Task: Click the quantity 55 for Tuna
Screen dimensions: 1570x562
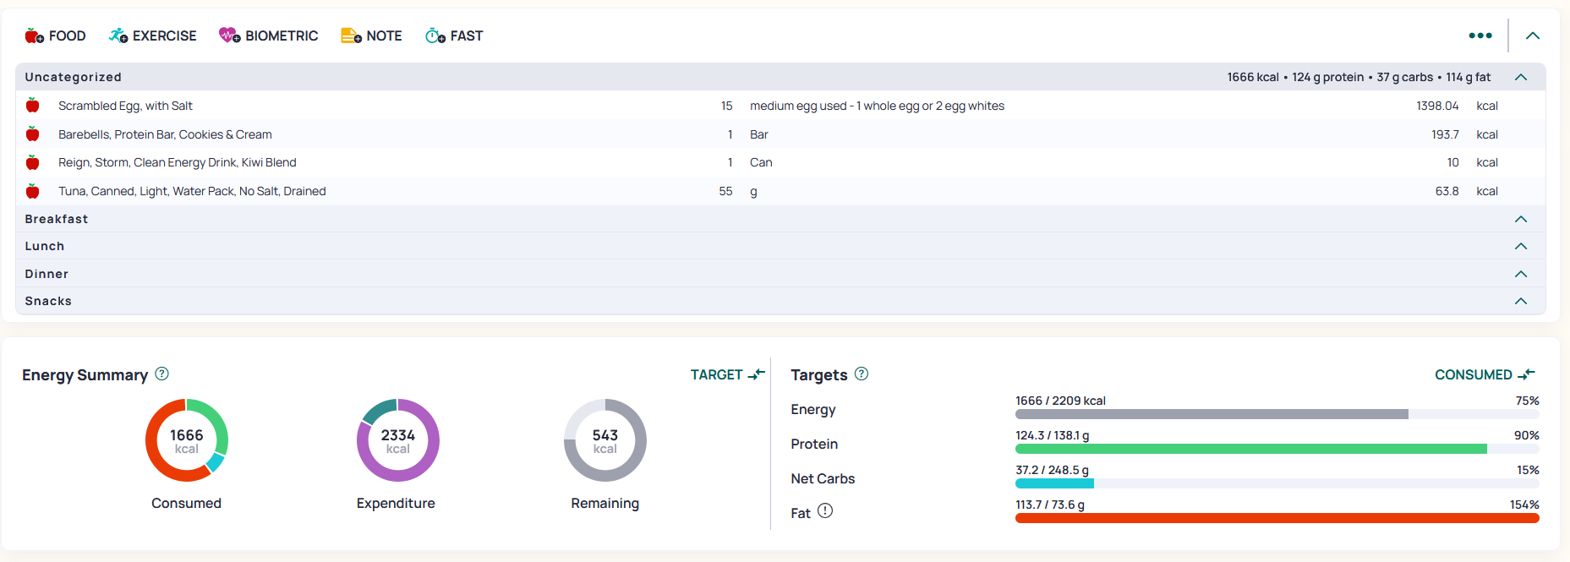Action: tap(725, 191)
